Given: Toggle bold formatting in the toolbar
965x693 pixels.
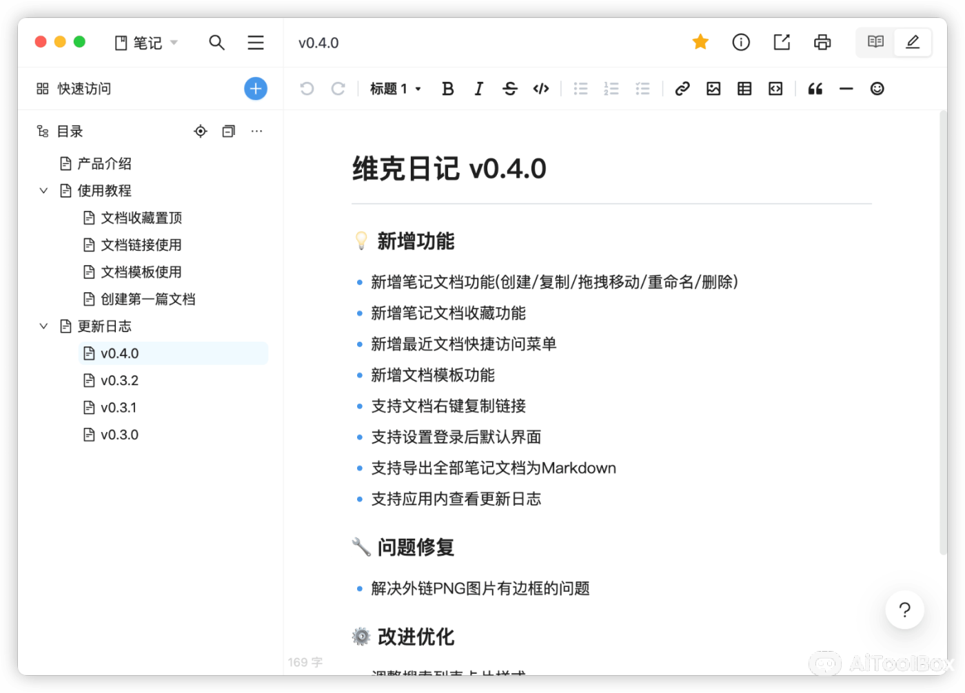Looking at the screenshot, I should tap(447, 88).
